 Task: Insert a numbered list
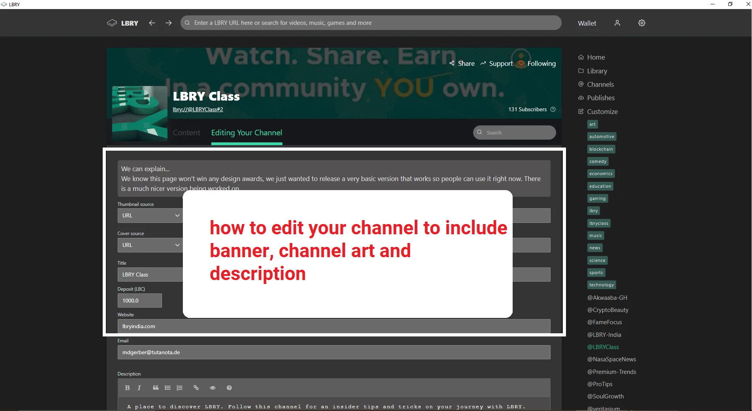click(x=179, y=388)
